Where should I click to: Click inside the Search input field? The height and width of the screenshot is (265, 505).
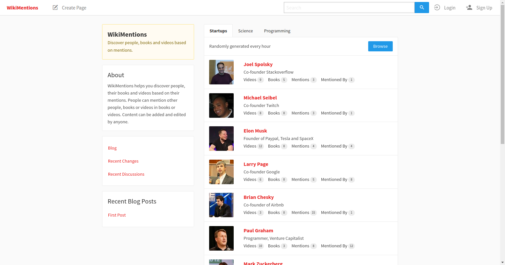coord(349,7)
